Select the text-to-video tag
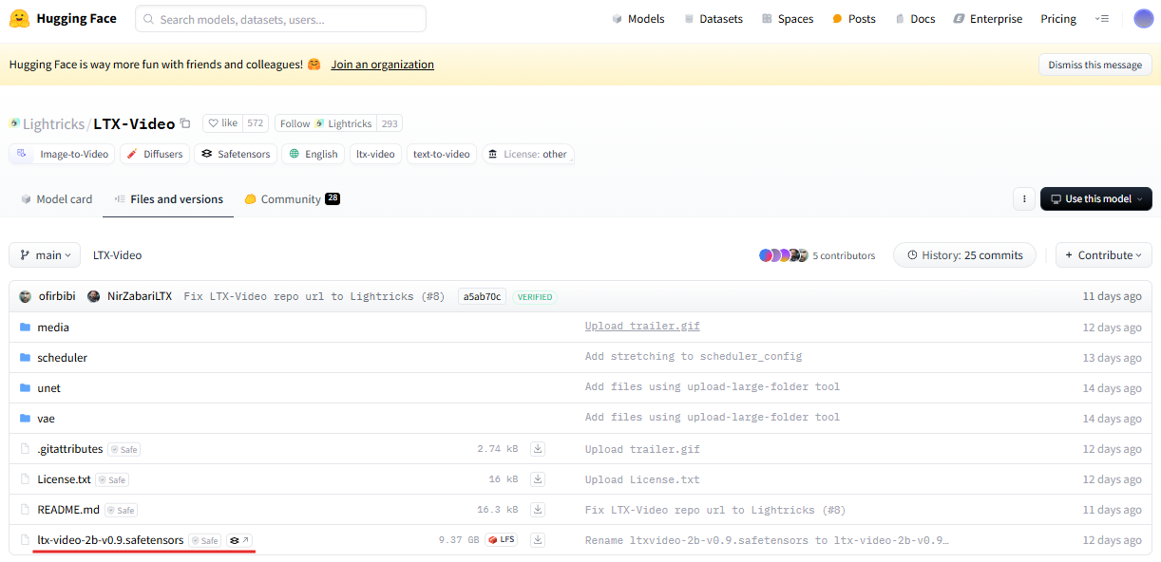1161x562 pixels. click(x=442, y=154)
